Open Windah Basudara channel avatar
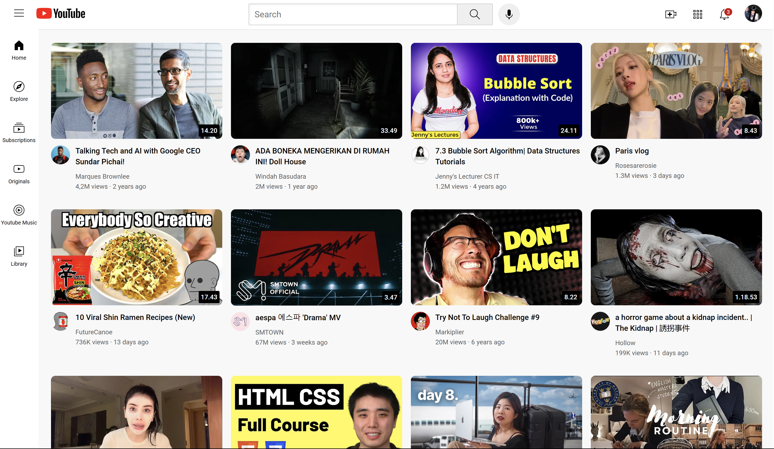The height and width of the screenshot is (449, 774). tap(240, 155)
